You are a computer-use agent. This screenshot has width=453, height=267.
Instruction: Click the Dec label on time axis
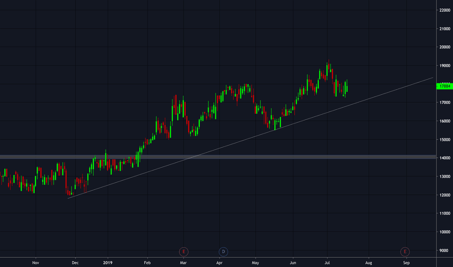click(75, 263)
